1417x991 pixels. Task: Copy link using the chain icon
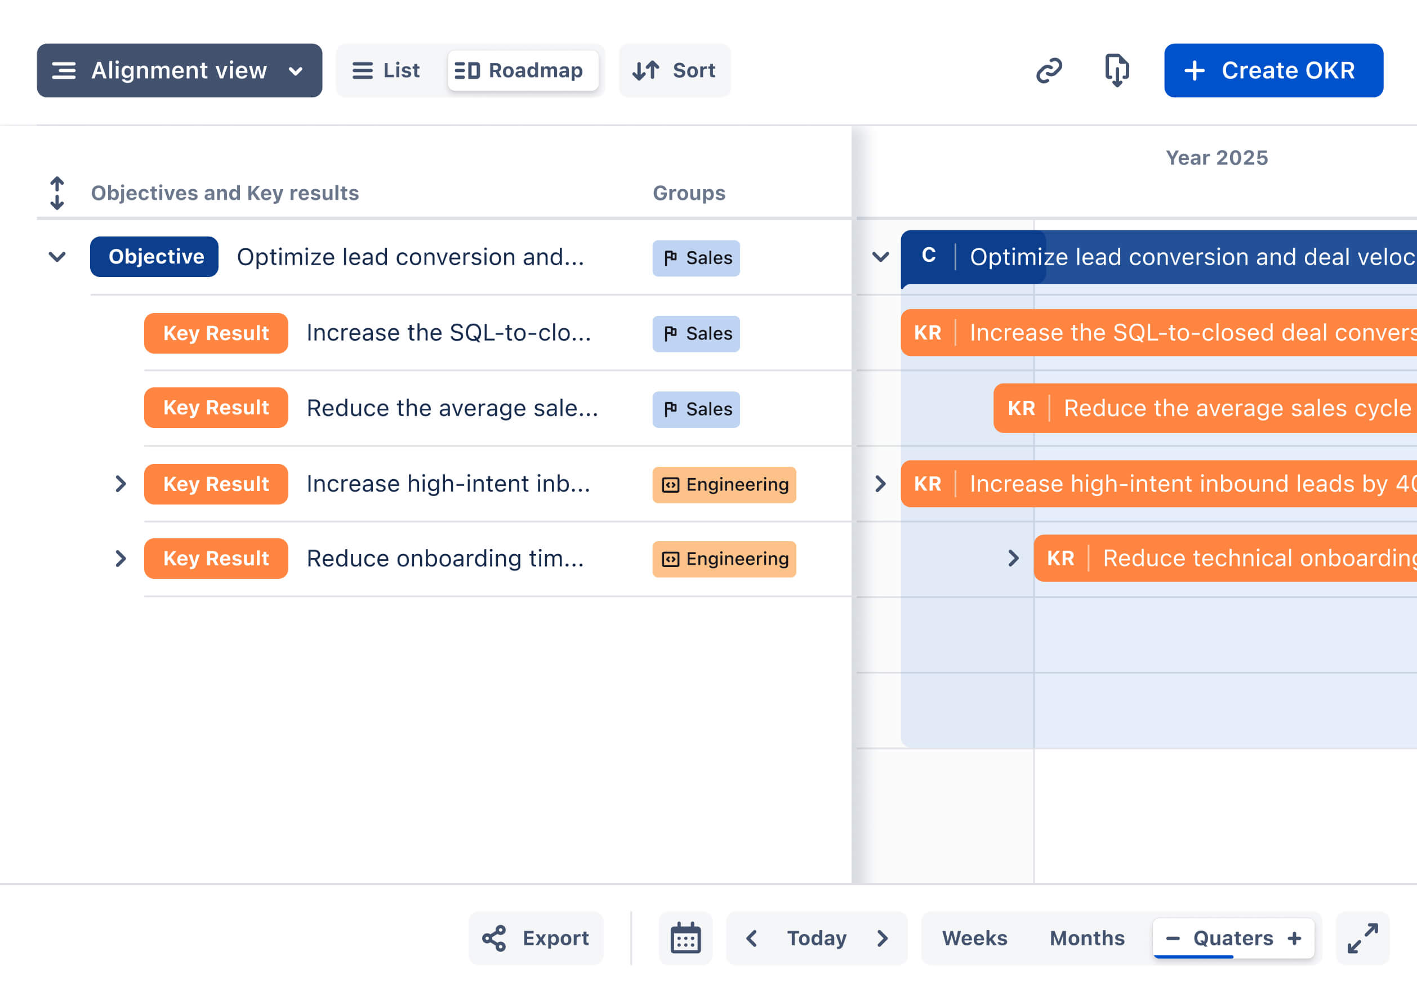1049,70
